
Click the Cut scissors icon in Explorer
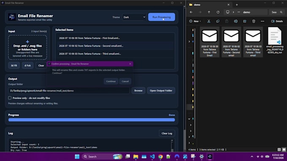pyautogui.click(x=208, y=21)
